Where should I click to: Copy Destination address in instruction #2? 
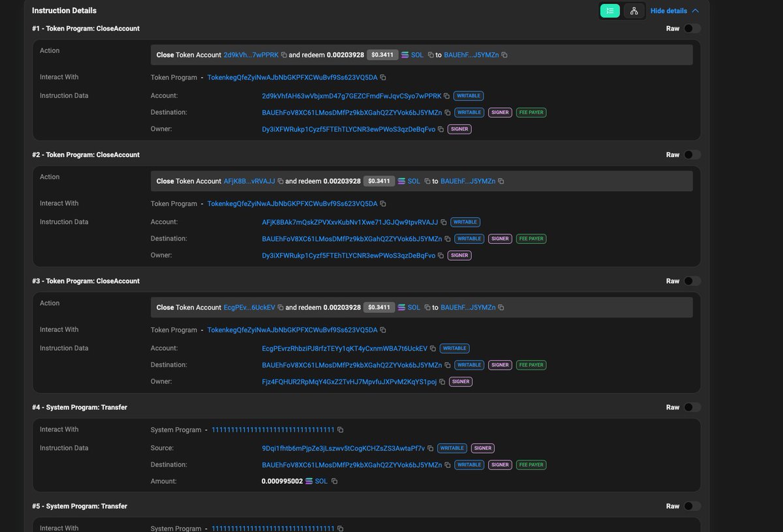tap(447, 239)
